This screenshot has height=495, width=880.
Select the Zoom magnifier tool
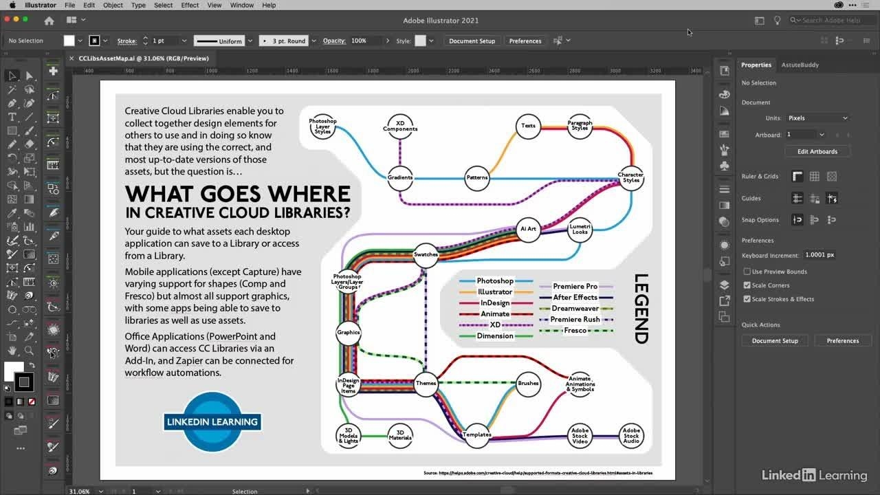[30, 351]
